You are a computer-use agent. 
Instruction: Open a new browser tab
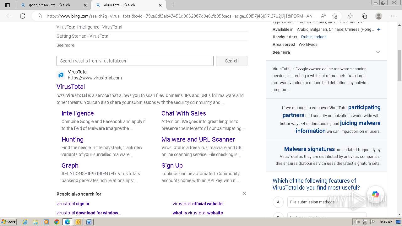click(x=173, y=5)
